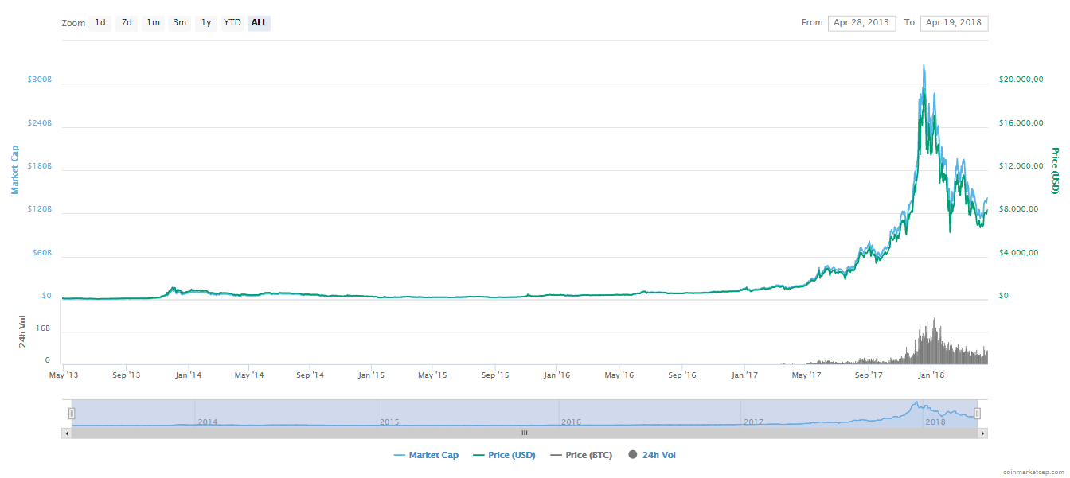Viewport: 1070px width, 478px height.
Task: Set zoom to 1m
Action: pos(153,23)
